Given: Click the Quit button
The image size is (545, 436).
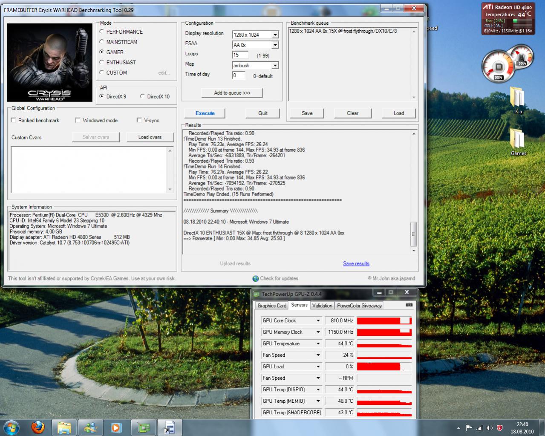Looking at the screenshot, I should point(263,113).
